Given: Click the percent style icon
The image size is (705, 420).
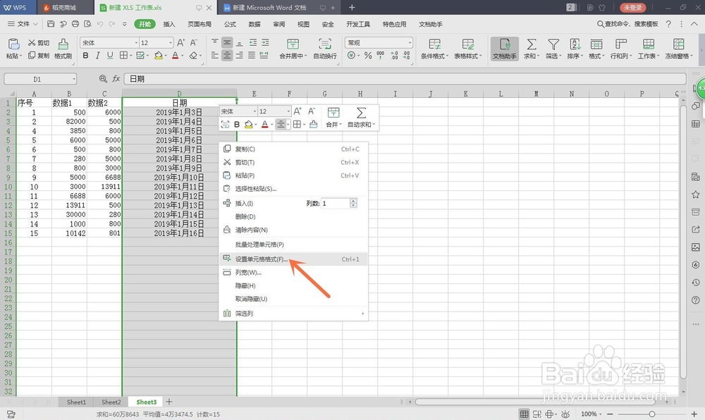Looking at the screenshot, I should (x=368, y=55).
